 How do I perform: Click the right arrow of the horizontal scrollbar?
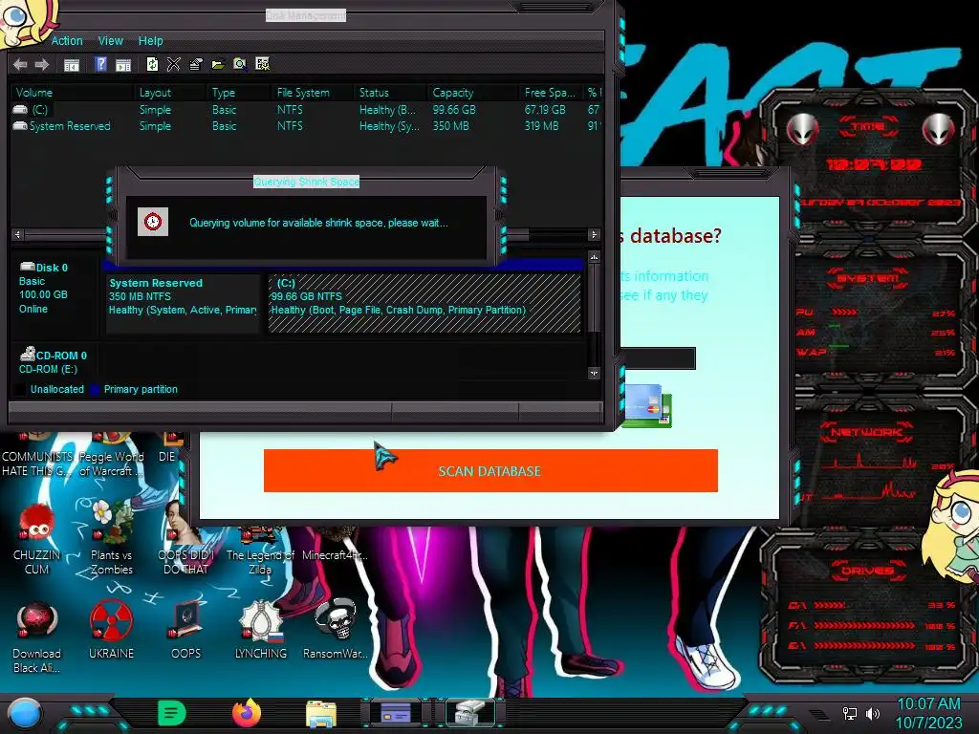(x=594, y=235)
